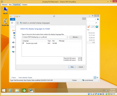Click VirtualBox mouse integration status icon
The width and height of the screenshot is (117, 96).
[x=106, y=94]
